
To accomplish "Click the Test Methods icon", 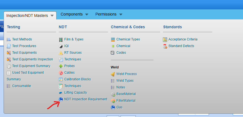I will coord(9,39).
